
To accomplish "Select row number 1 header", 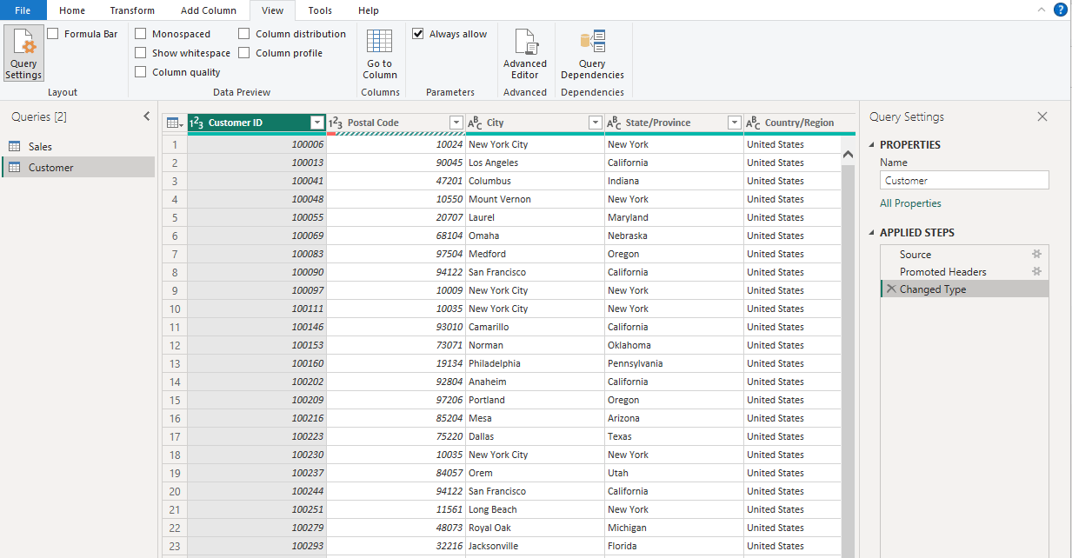I will click(175, 144).
